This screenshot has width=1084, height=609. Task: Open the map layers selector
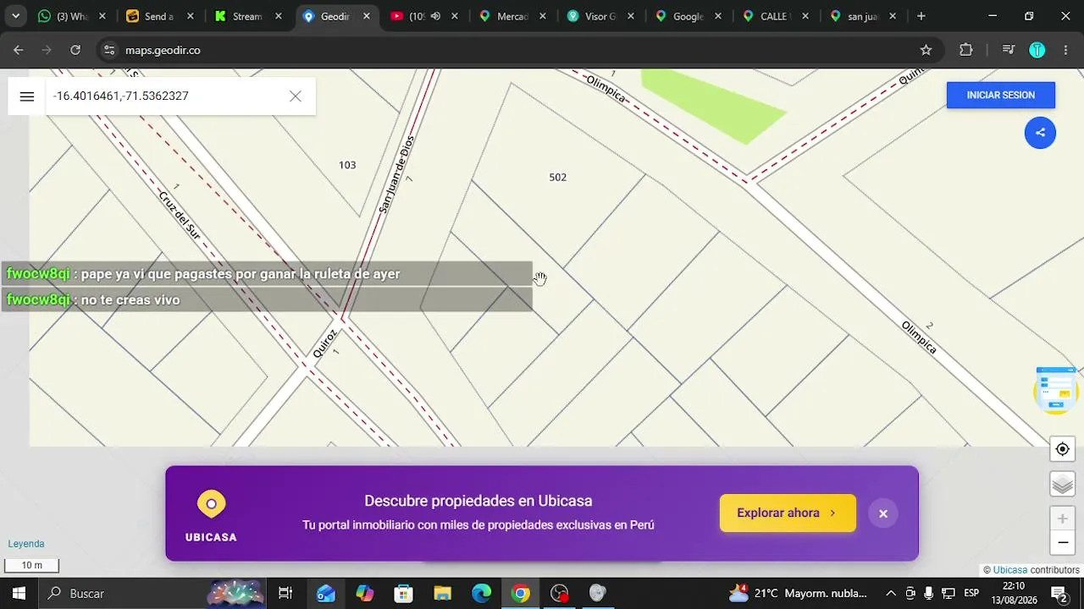point(1063,484)
